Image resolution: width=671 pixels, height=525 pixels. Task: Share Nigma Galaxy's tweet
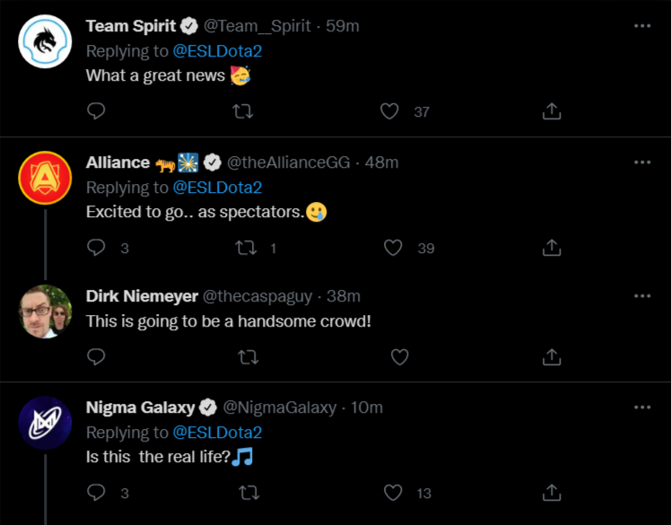point(553,493)
